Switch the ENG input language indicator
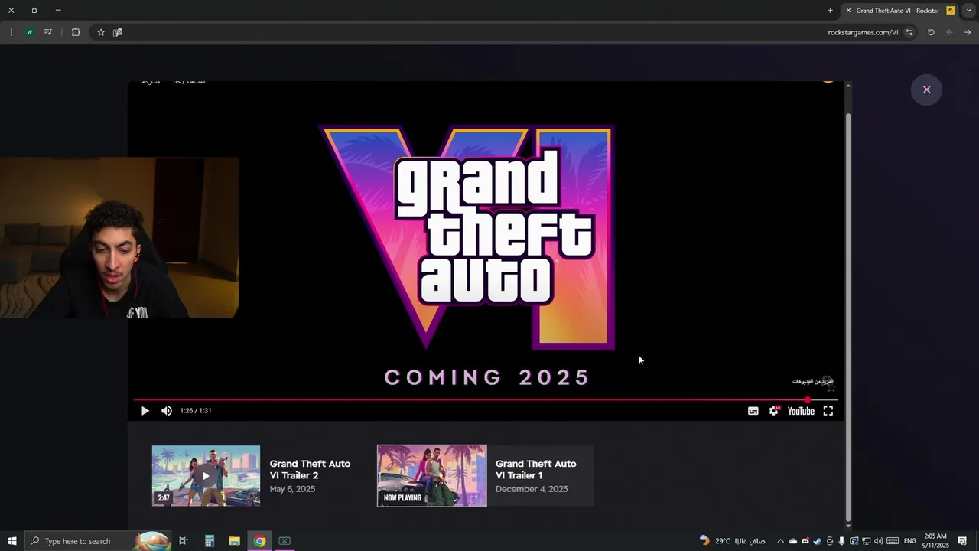 (910, 541)
